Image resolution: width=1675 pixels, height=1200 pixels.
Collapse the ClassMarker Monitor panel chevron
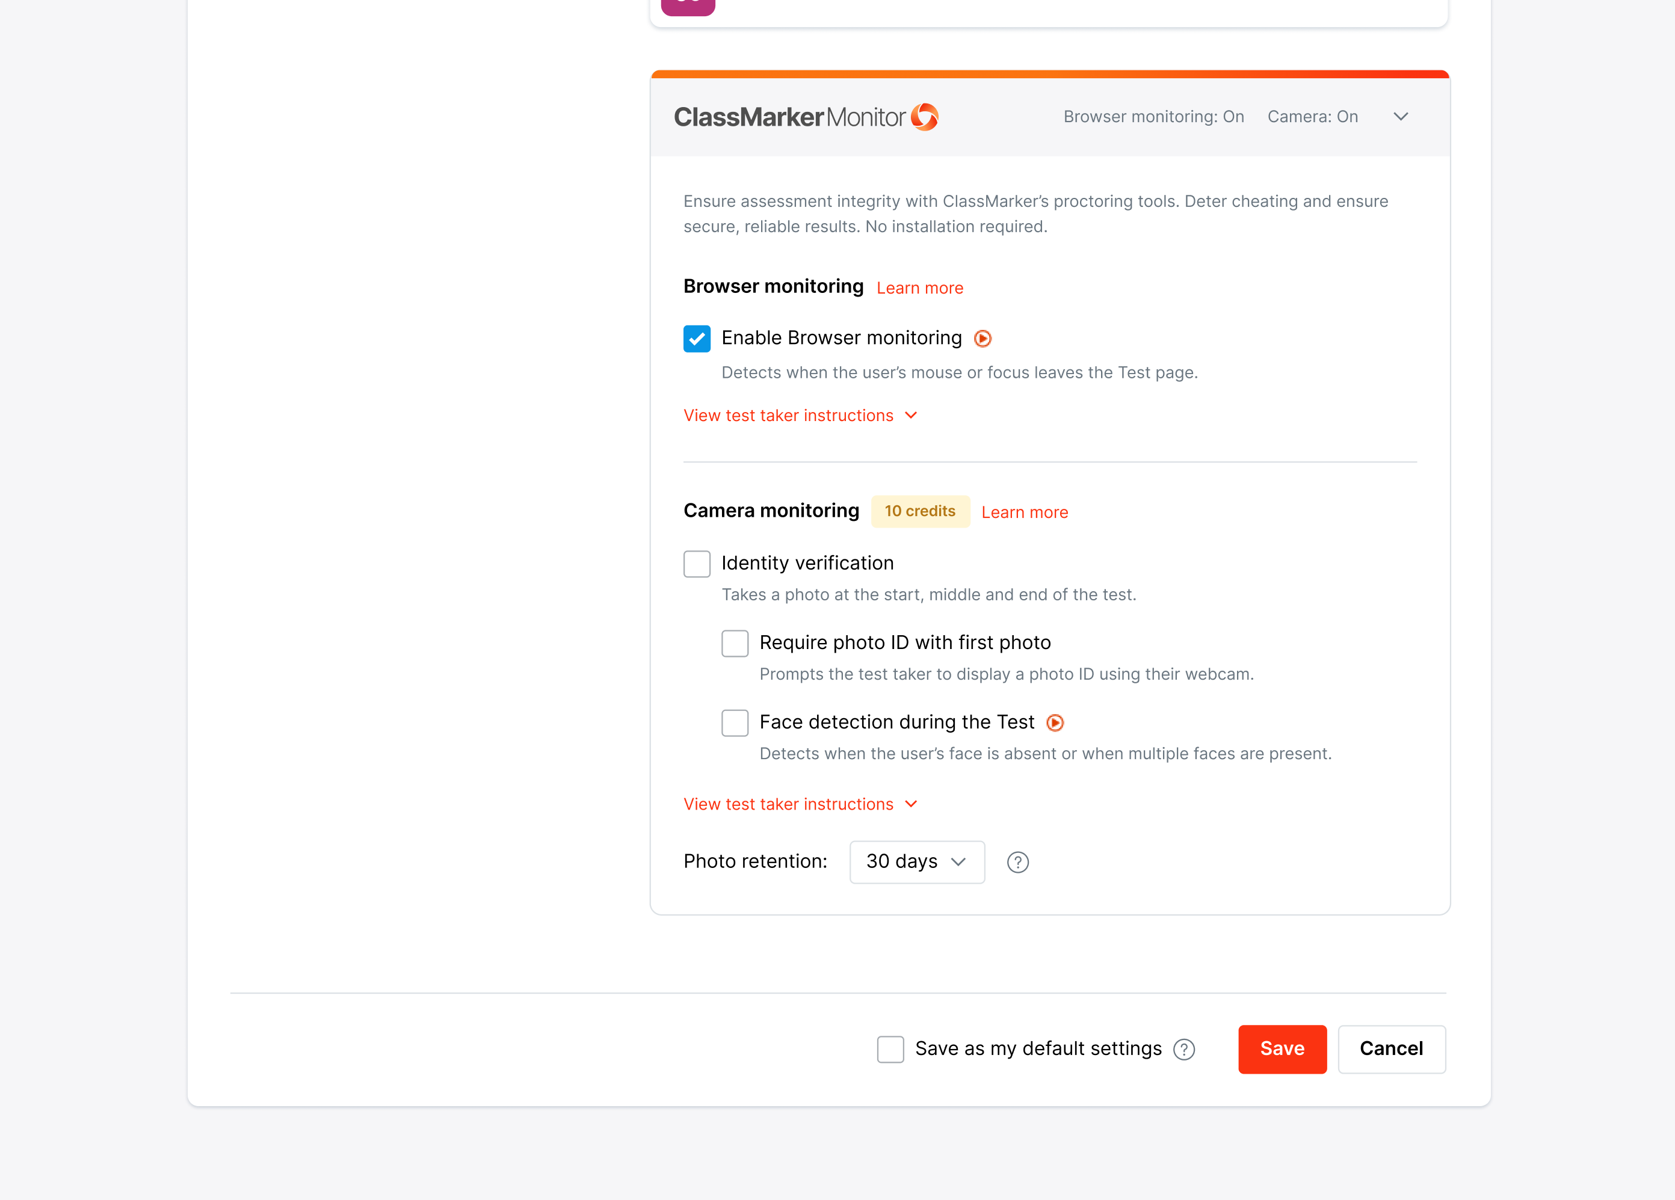tap(1400, 117)
